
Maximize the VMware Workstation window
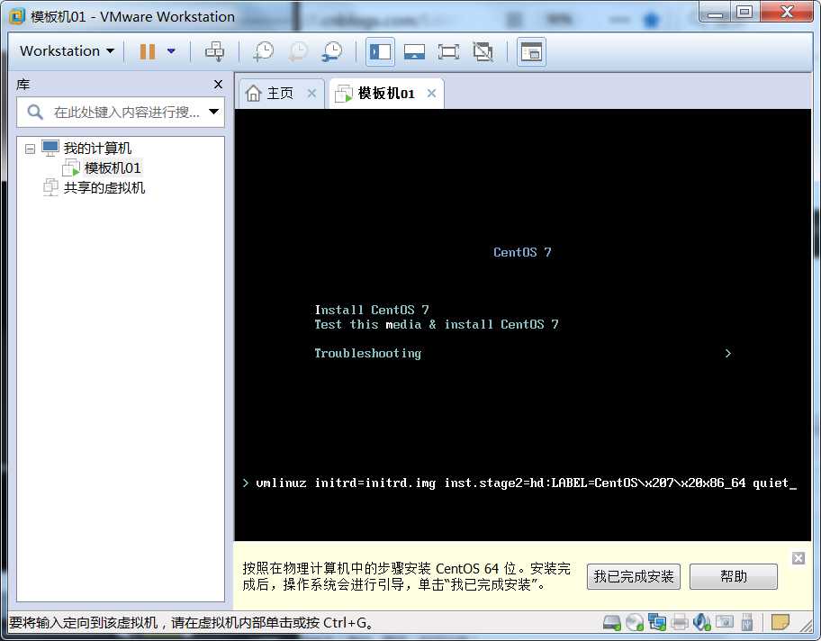(x=744, y=12)
